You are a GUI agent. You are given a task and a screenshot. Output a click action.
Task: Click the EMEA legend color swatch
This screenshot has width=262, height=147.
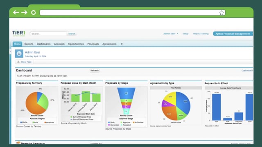click(21, 122)
